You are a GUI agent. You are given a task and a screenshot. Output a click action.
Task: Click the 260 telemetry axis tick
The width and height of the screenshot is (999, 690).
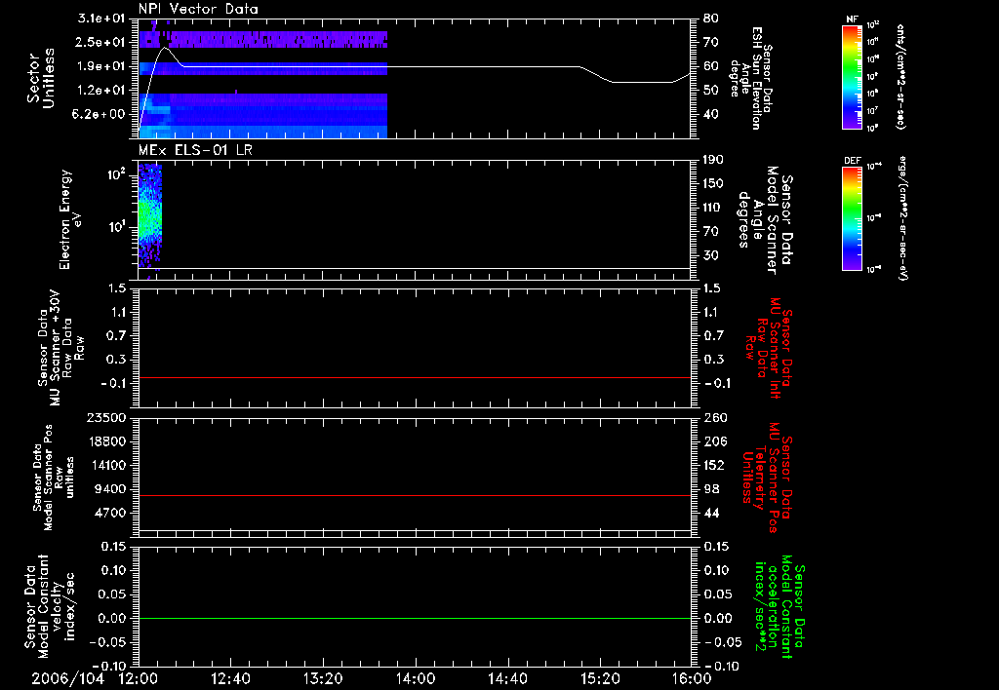[714, 418]
